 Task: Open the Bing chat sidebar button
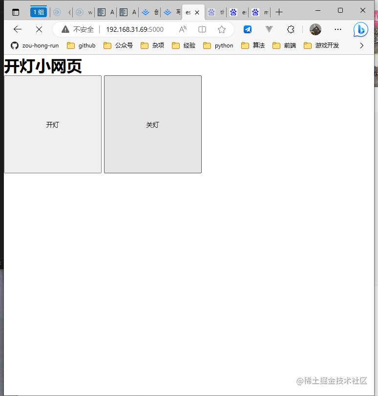pos(360,29)
